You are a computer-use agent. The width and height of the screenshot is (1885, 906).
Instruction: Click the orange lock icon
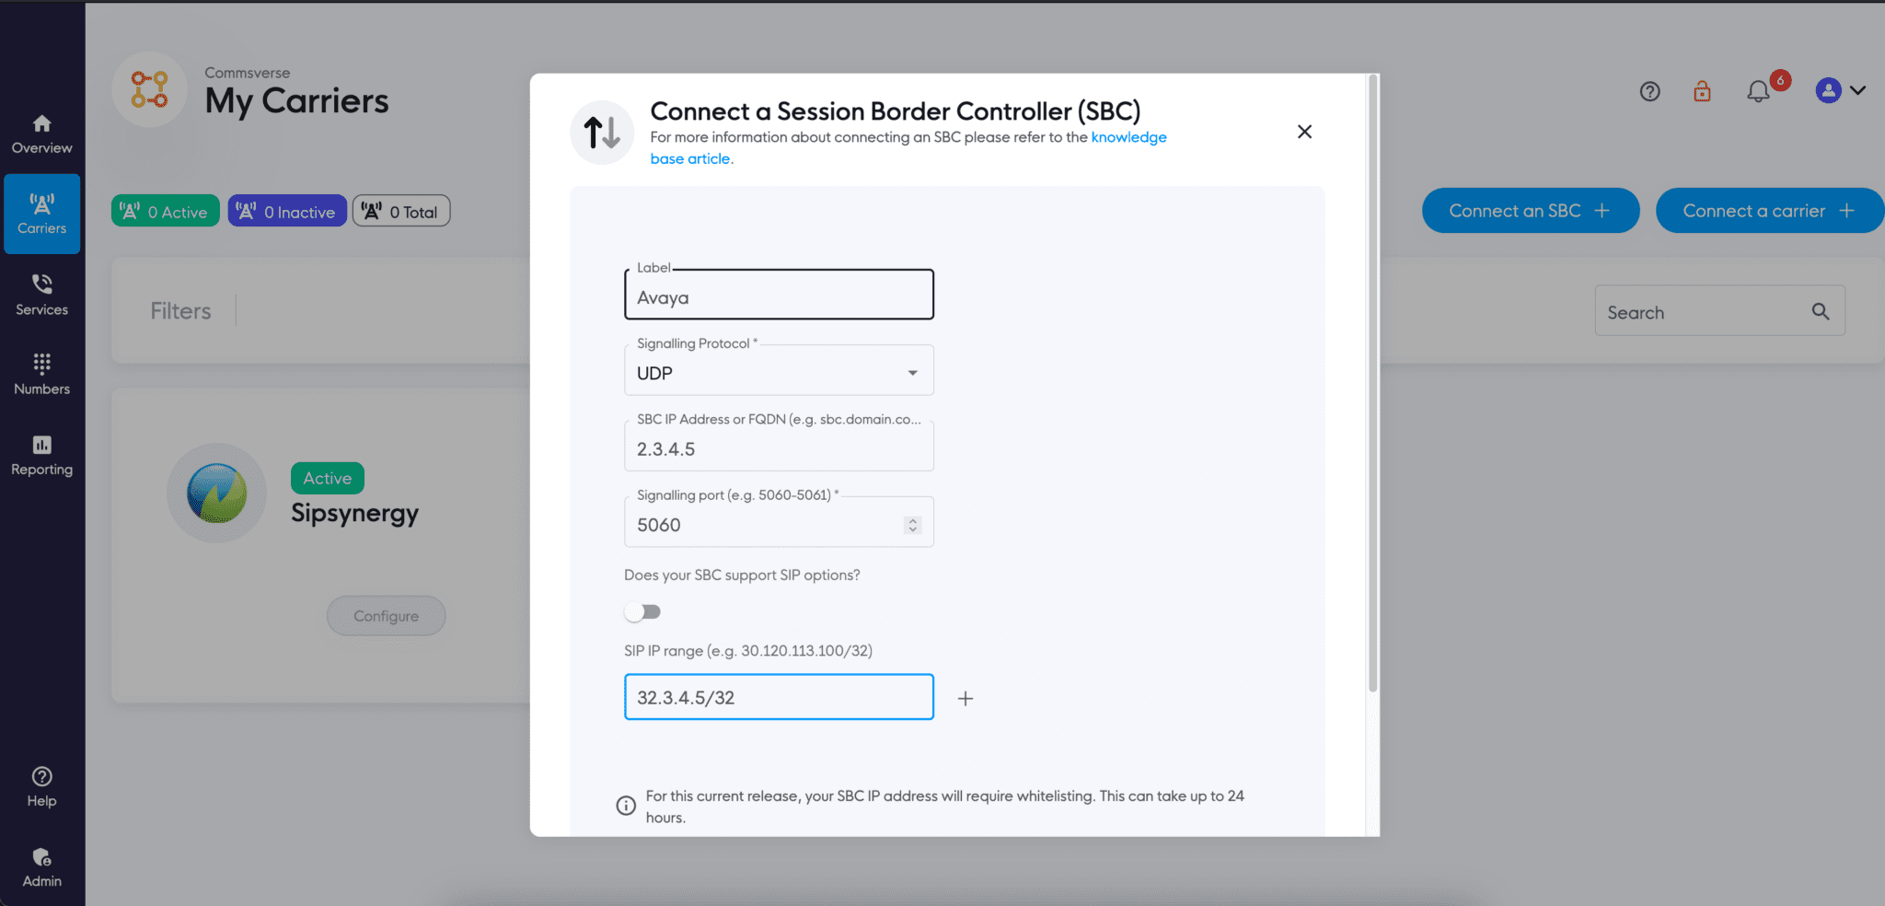[x=1702, y=91]
